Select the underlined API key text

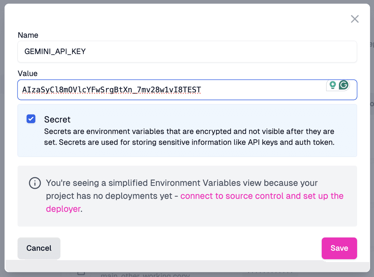[111, 90]
